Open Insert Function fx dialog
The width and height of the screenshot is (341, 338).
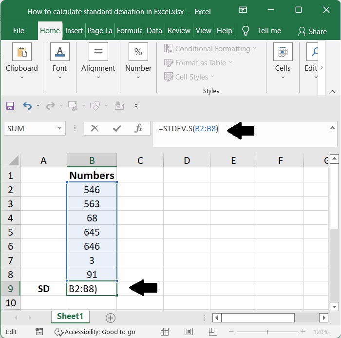tap(138, 128)
